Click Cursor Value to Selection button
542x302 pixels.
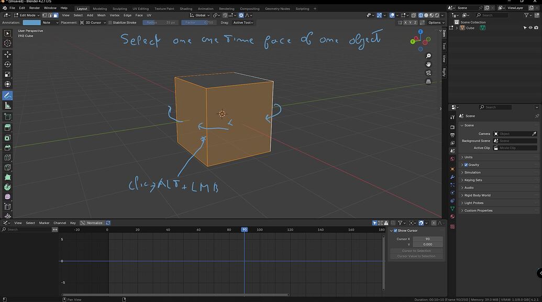416,256
